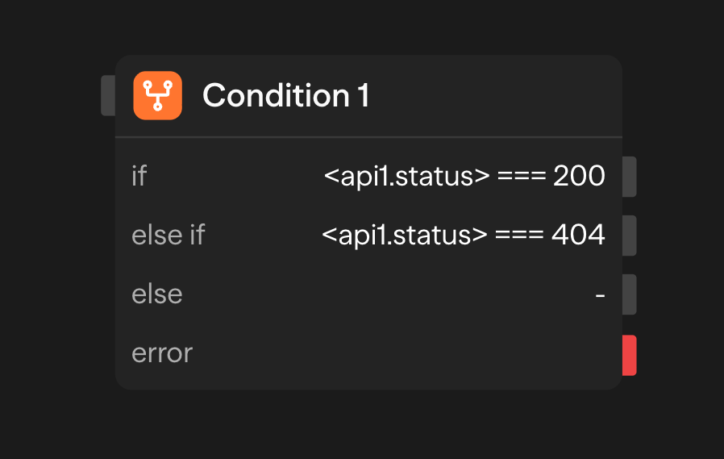Select the 'else if' row label
The width and height of the screenshot is (724, 459).
click(168, 235)
